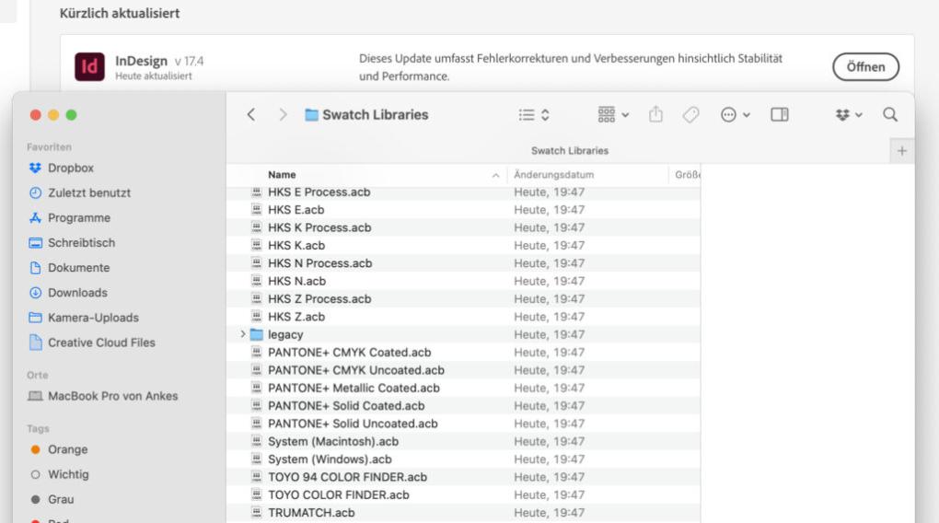Select PANTONE+ Solid Coated.acb file
Screen dimensions: 939x523
click(x=346, y=406)
